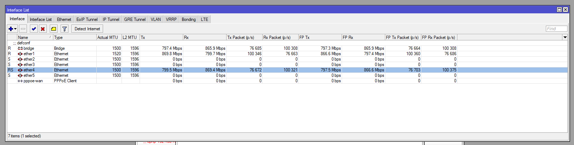Switch to the Interface List tab

pyautogui.click(x=41, y=19)
